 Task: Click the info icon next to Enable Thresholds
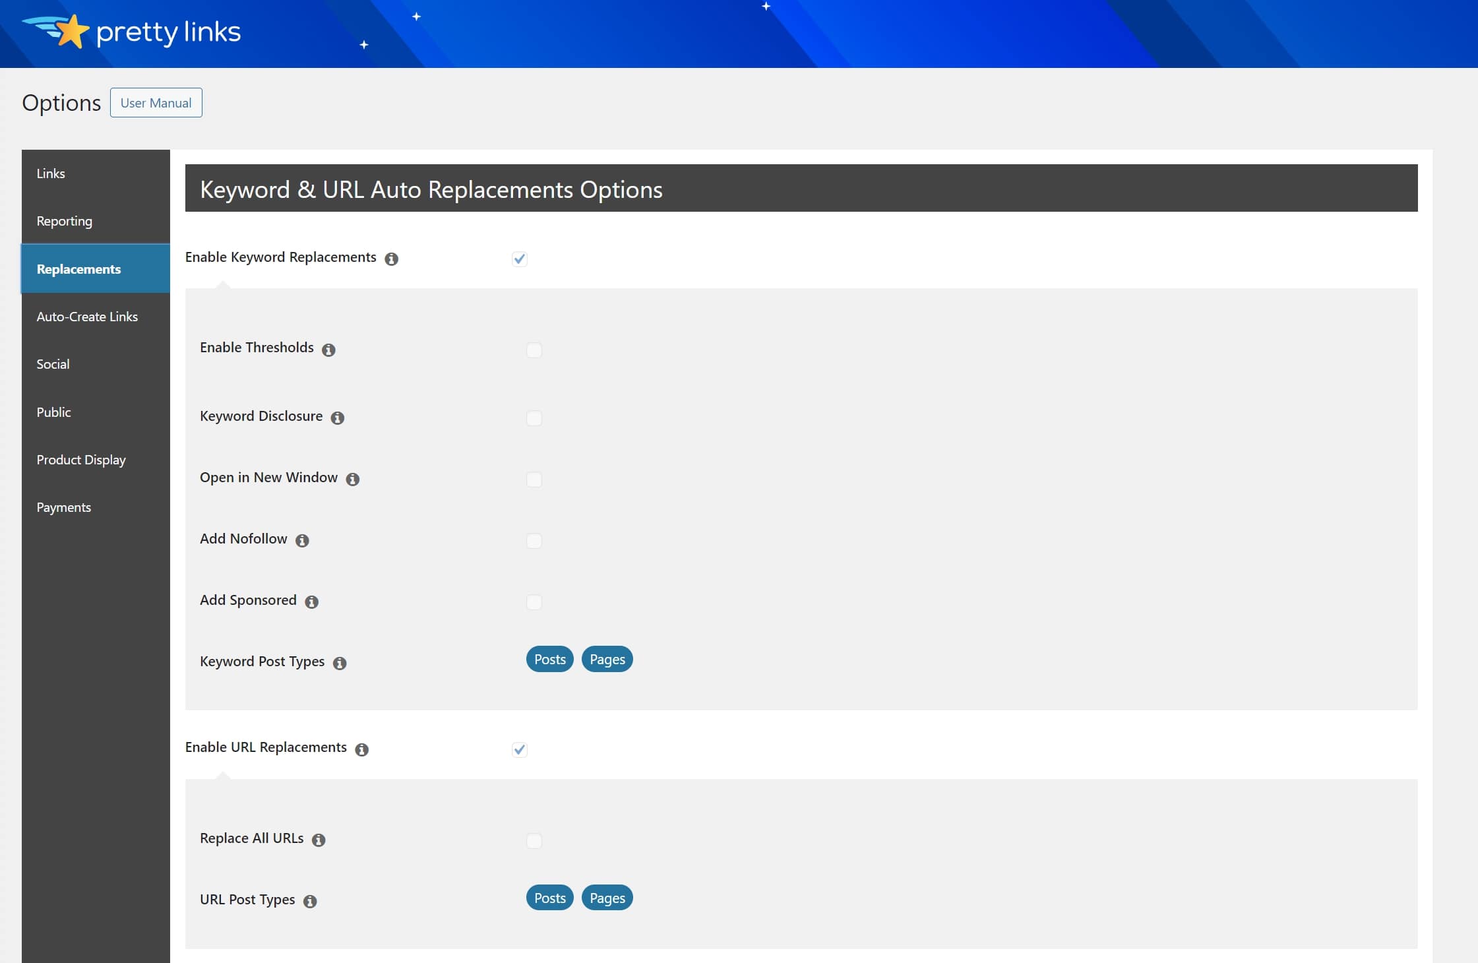tap(330, 348)
